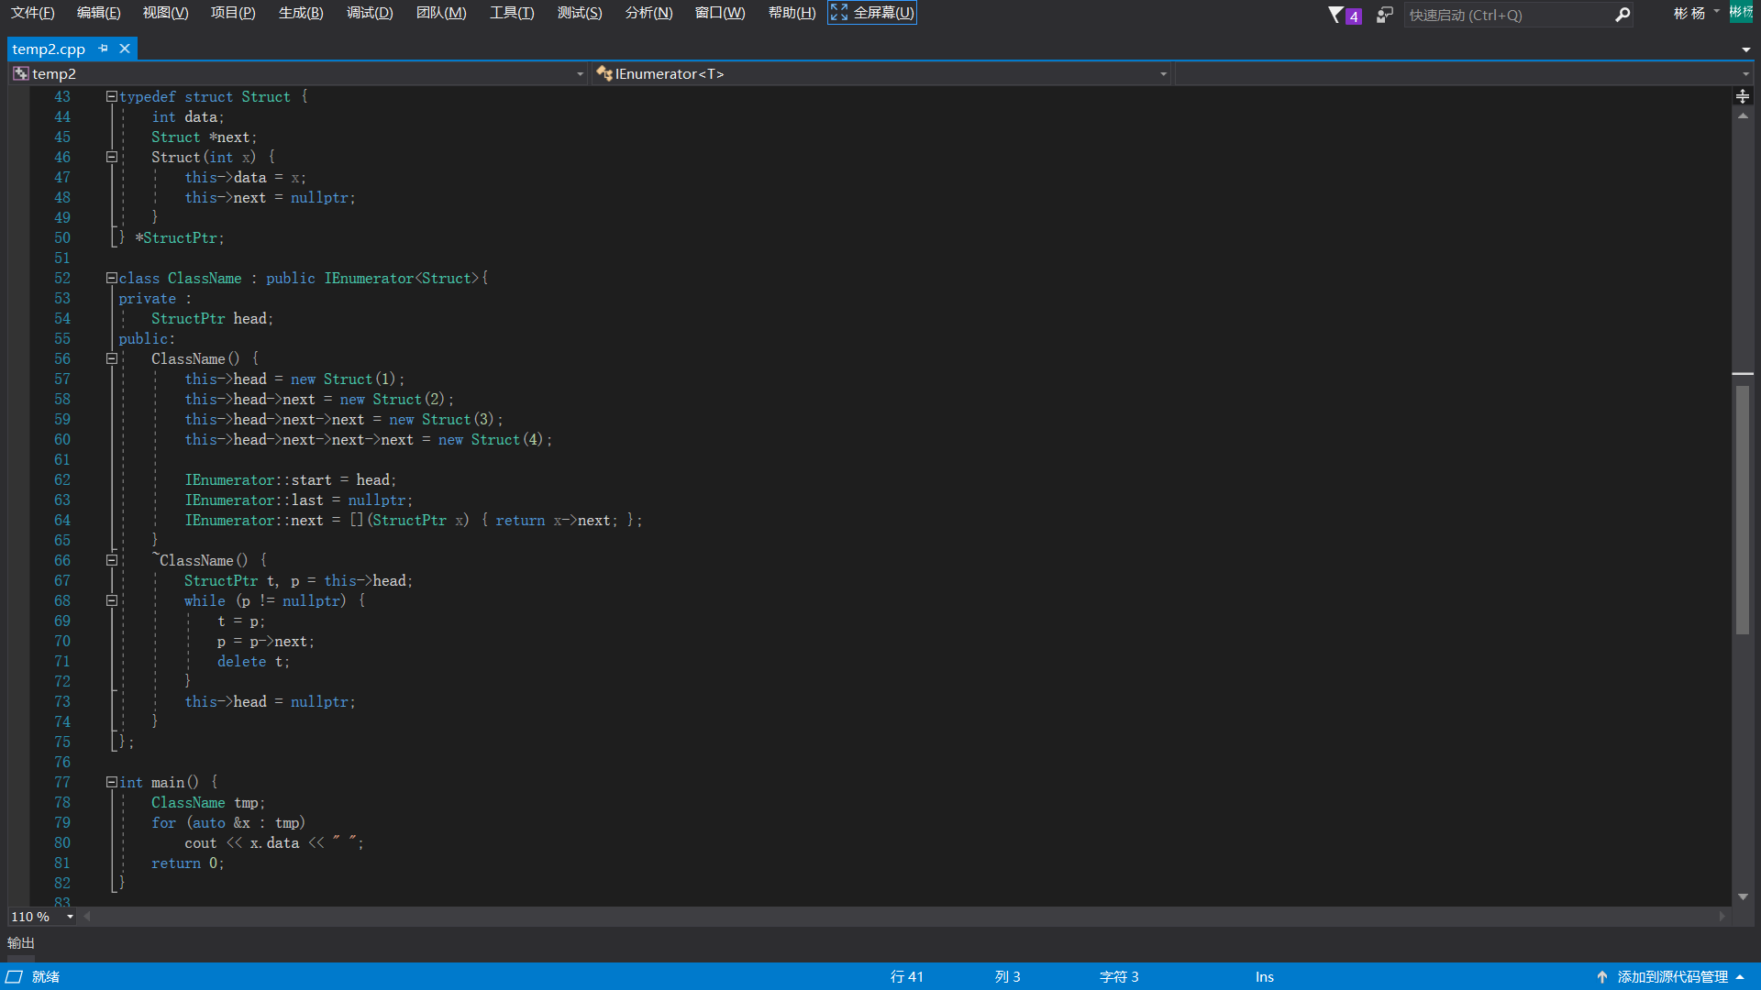Click the purple notification count badge

click(1353, 16)
